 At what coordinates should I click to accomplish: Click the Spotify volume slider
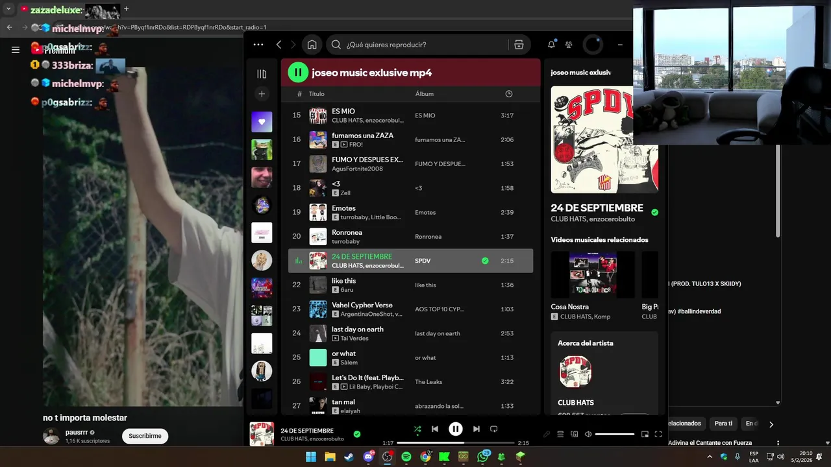pos(614,434)
